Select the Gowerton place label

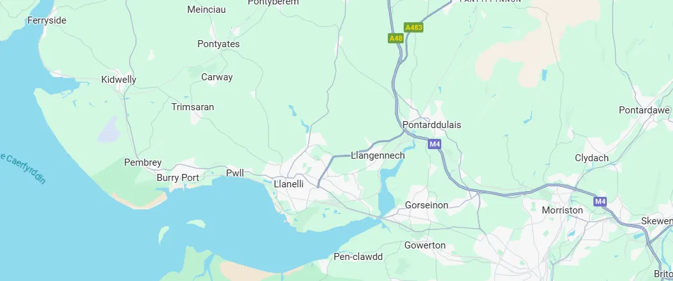(425, 245)
